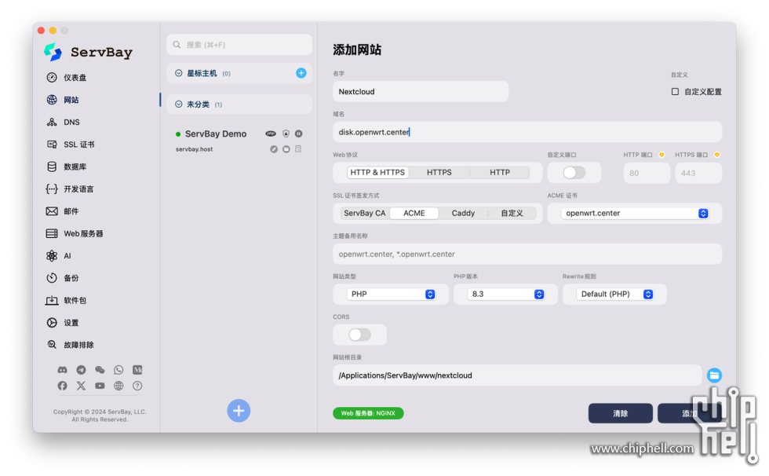This screenshot has height=476, width=769.
Task: Click the green Web 服务器: NGINX badge
Action: coord(368,413)
